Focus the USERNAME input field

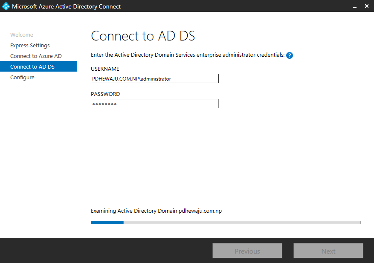pos(154,78)
